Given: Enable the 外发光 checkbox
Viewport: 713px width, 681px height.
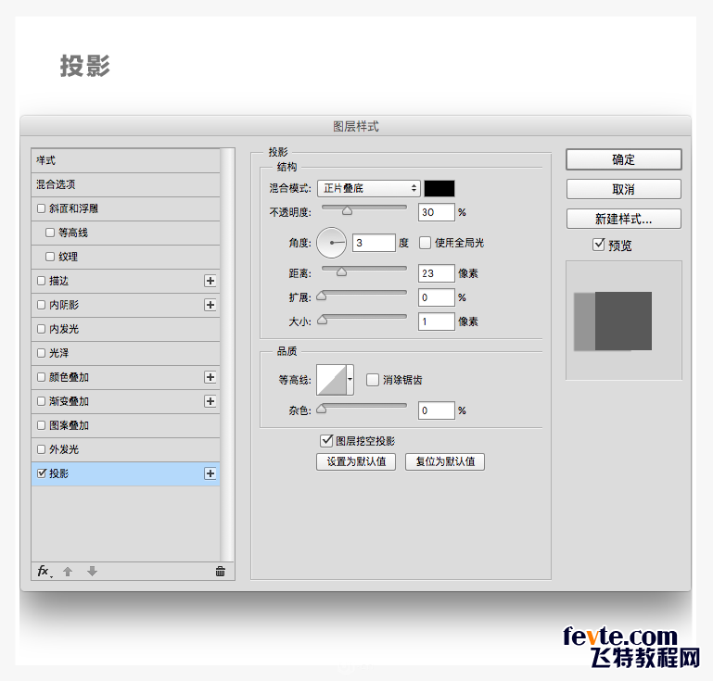Looking at the screenshot, I should click(x=42, y=449).
